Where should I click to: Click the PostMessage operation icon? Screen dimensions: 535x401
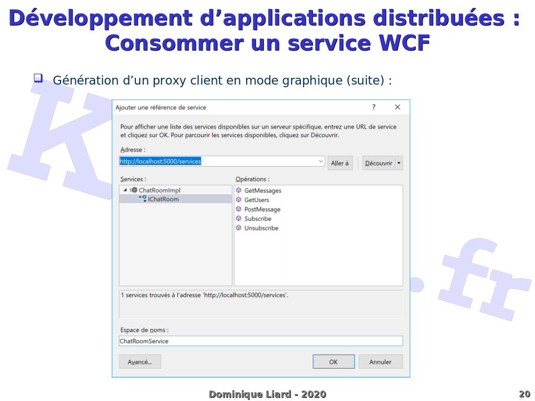click(239, 209)
